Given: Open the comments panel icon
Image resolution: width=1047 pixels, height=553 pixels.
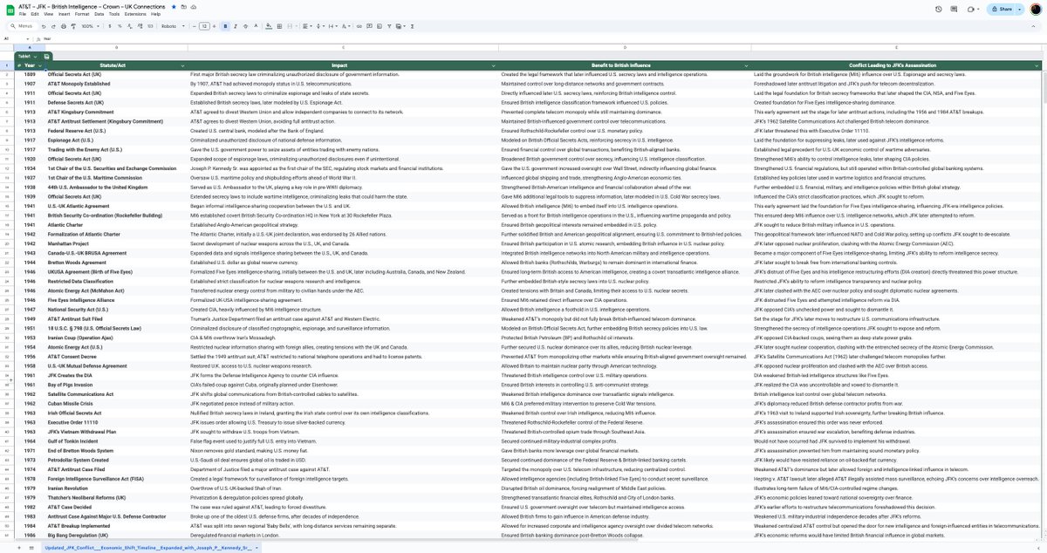Looking at the screenshot, I should pyautogui.click(x=955, y=9).
